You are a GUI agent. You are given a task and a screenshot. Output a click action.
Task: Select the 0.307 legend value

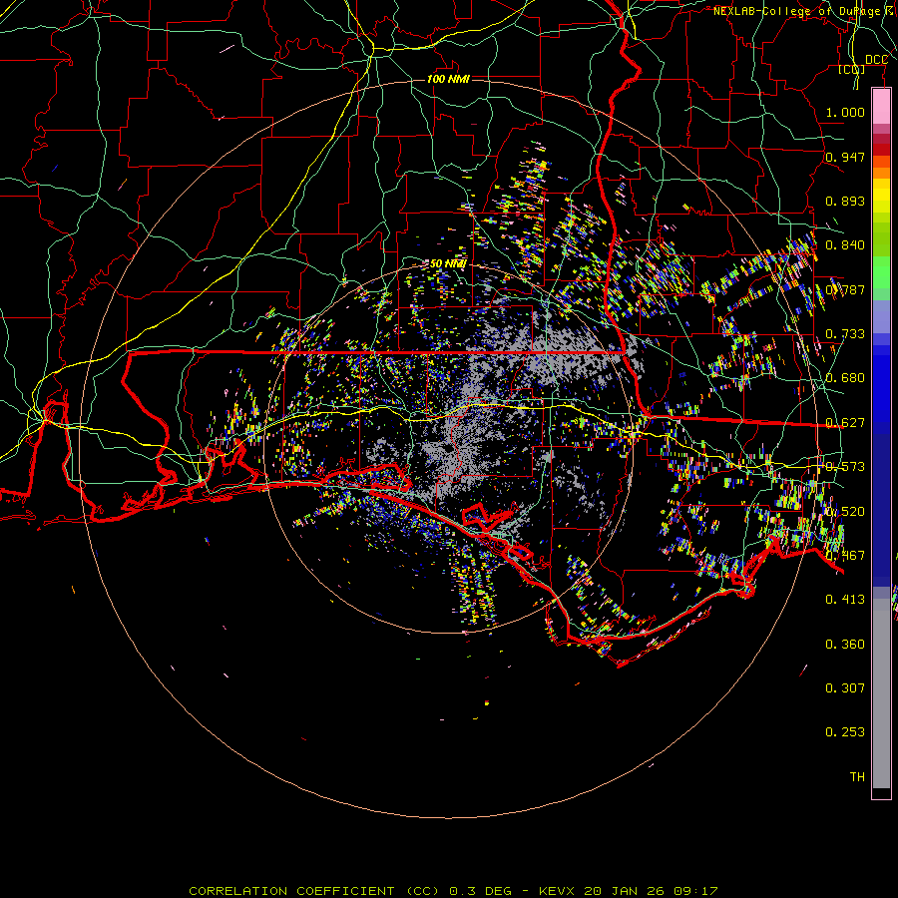[x=845, y=688]
